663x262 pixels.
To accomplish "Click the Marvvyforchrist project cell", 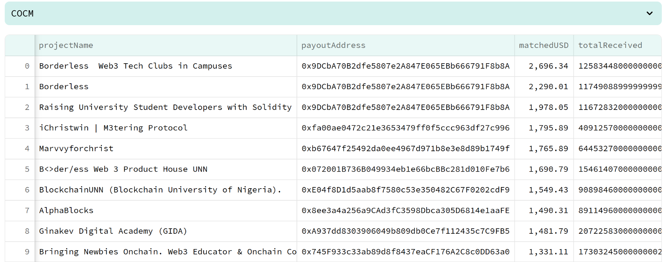I will (x=166, y=148).
